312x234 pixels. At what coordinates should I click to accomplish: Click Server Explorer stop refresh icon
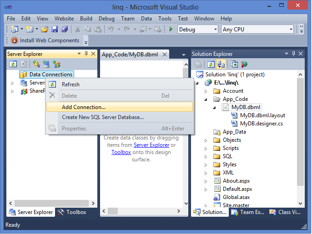[24, 64]
